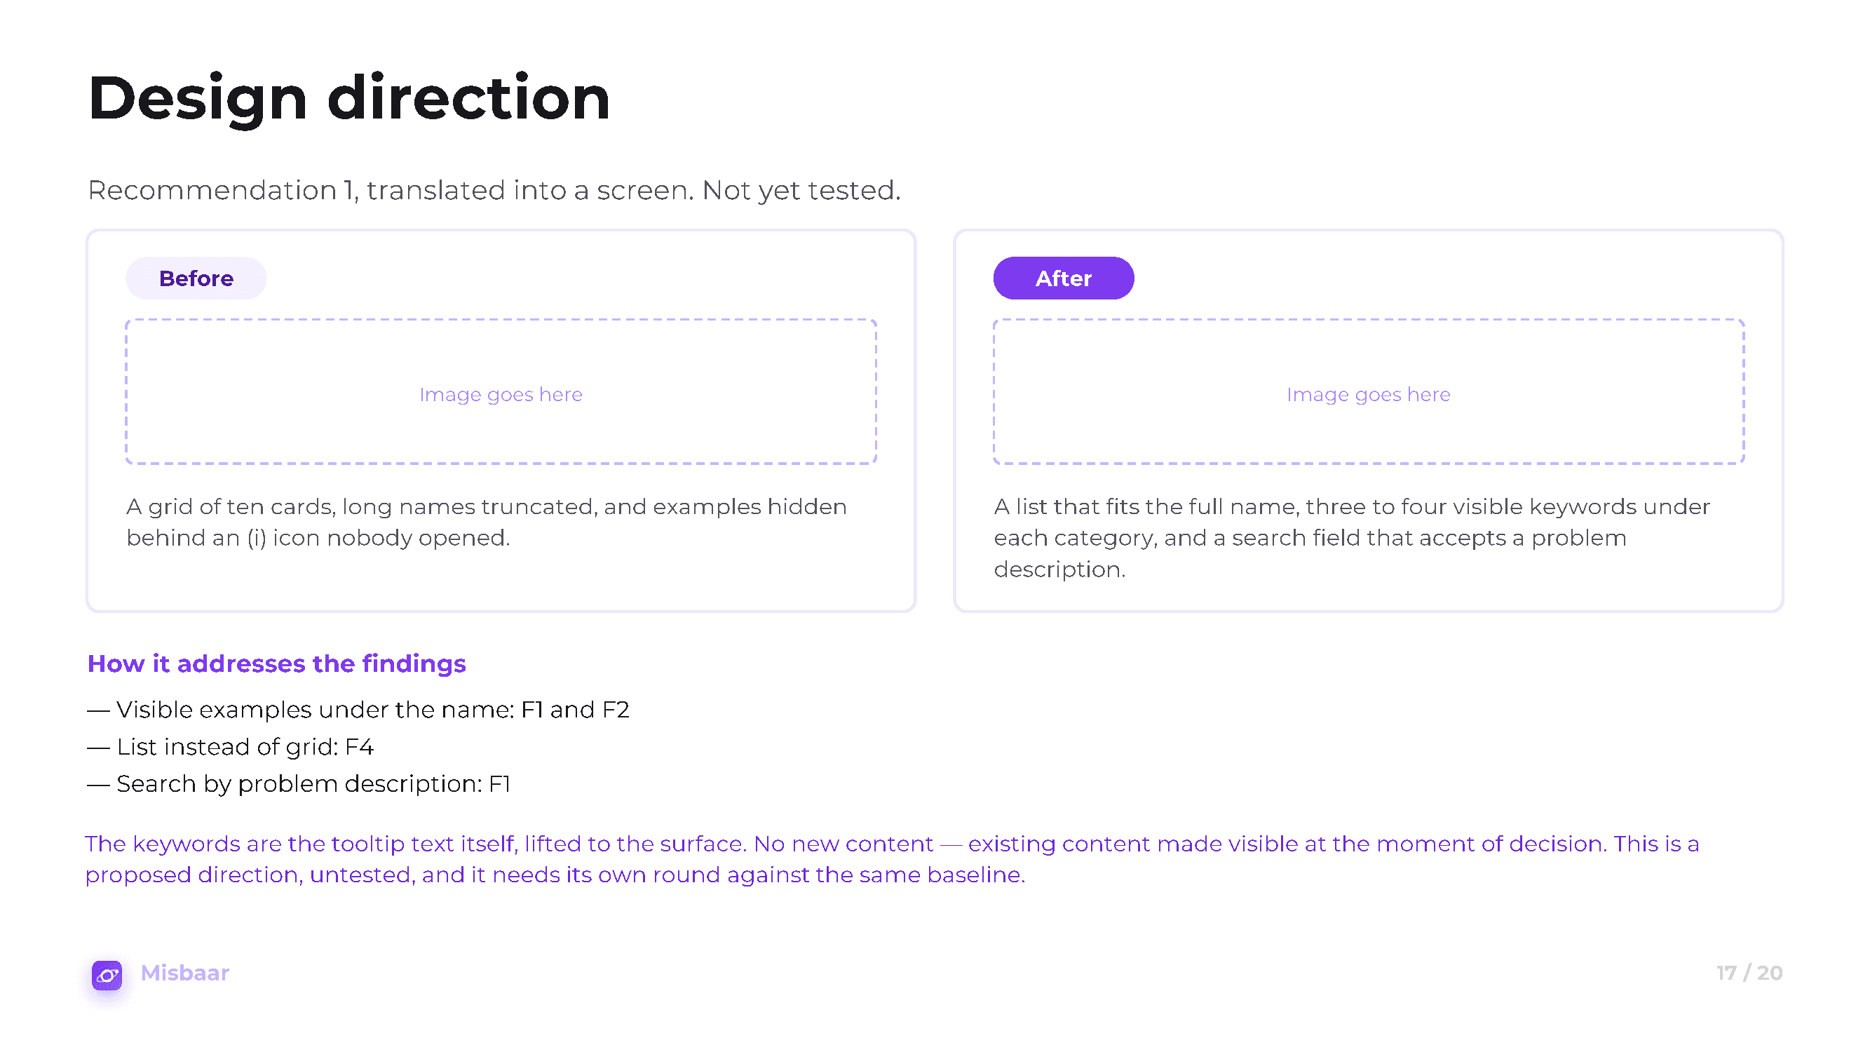This screenshot has width=1870, height=1052.
Task: Click the purple closing note paragraph
Action: [x=892, y=859]
